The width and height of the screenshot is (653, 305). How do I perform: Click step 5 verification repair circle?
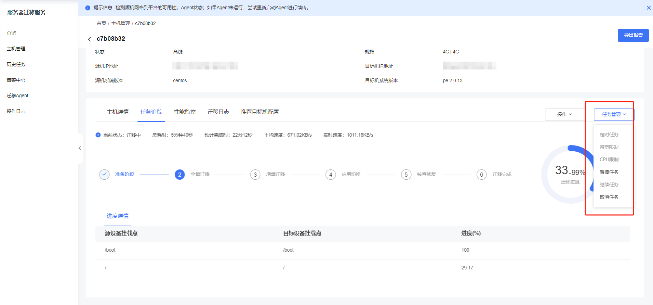click(406, 175)
